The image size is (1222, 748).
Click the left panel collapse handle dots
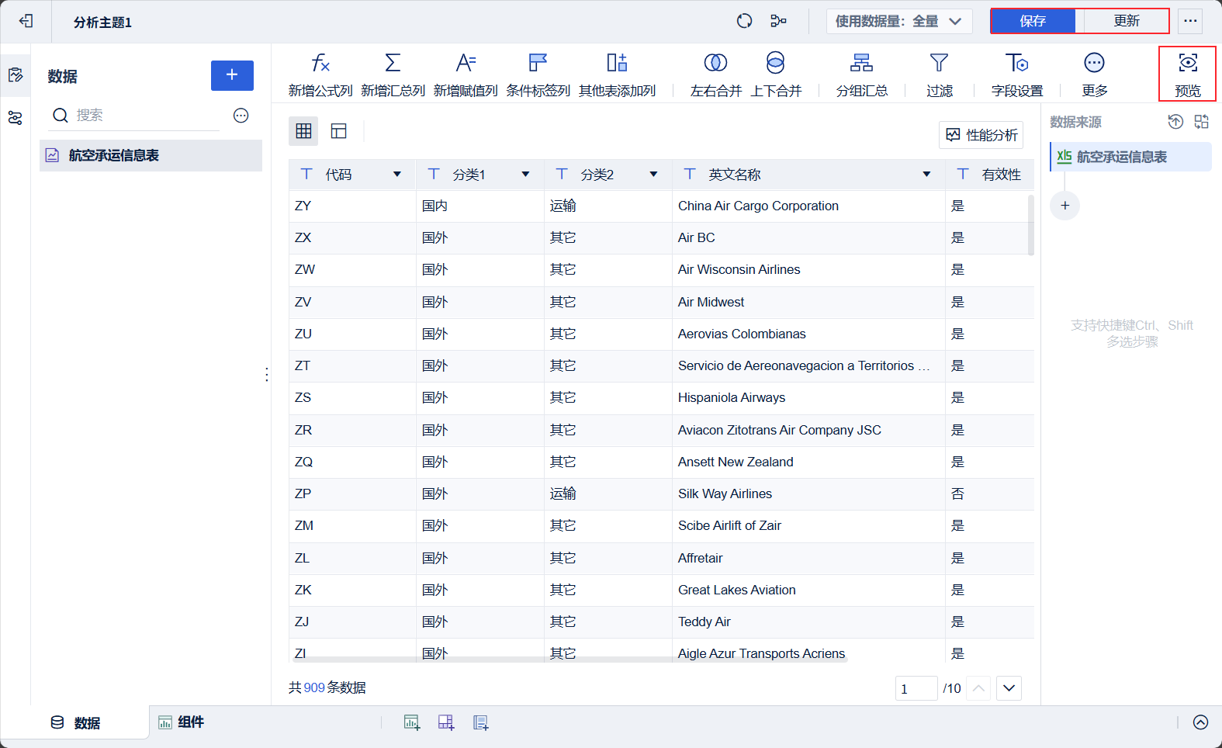pyautogui.click(x=267, y=375)
